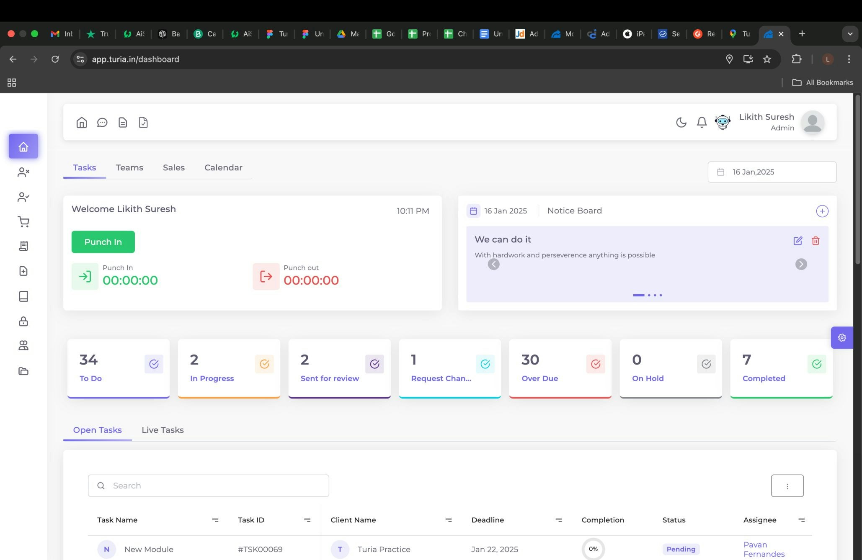Add a new notice with plus icon

(x=822, y=211)
